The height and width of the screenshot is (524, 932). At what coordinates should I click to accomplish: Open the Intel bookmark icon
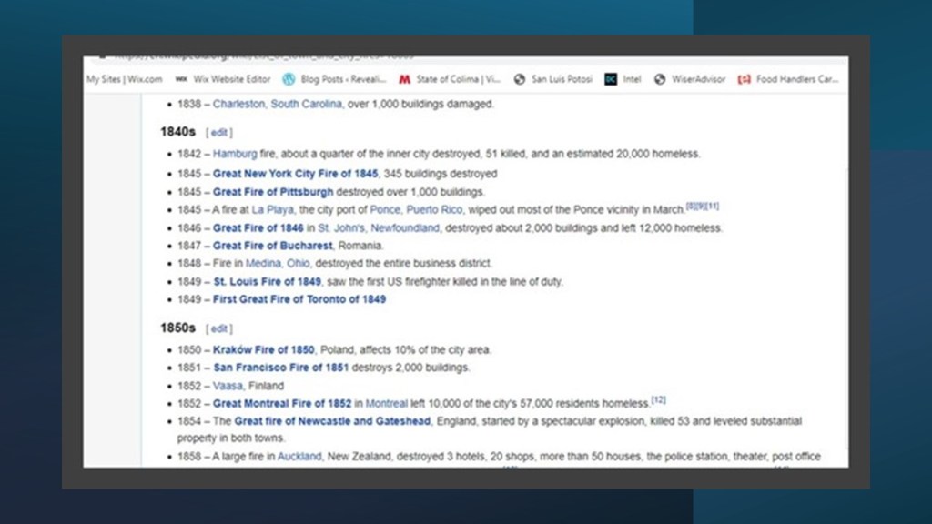click(612, 79)
